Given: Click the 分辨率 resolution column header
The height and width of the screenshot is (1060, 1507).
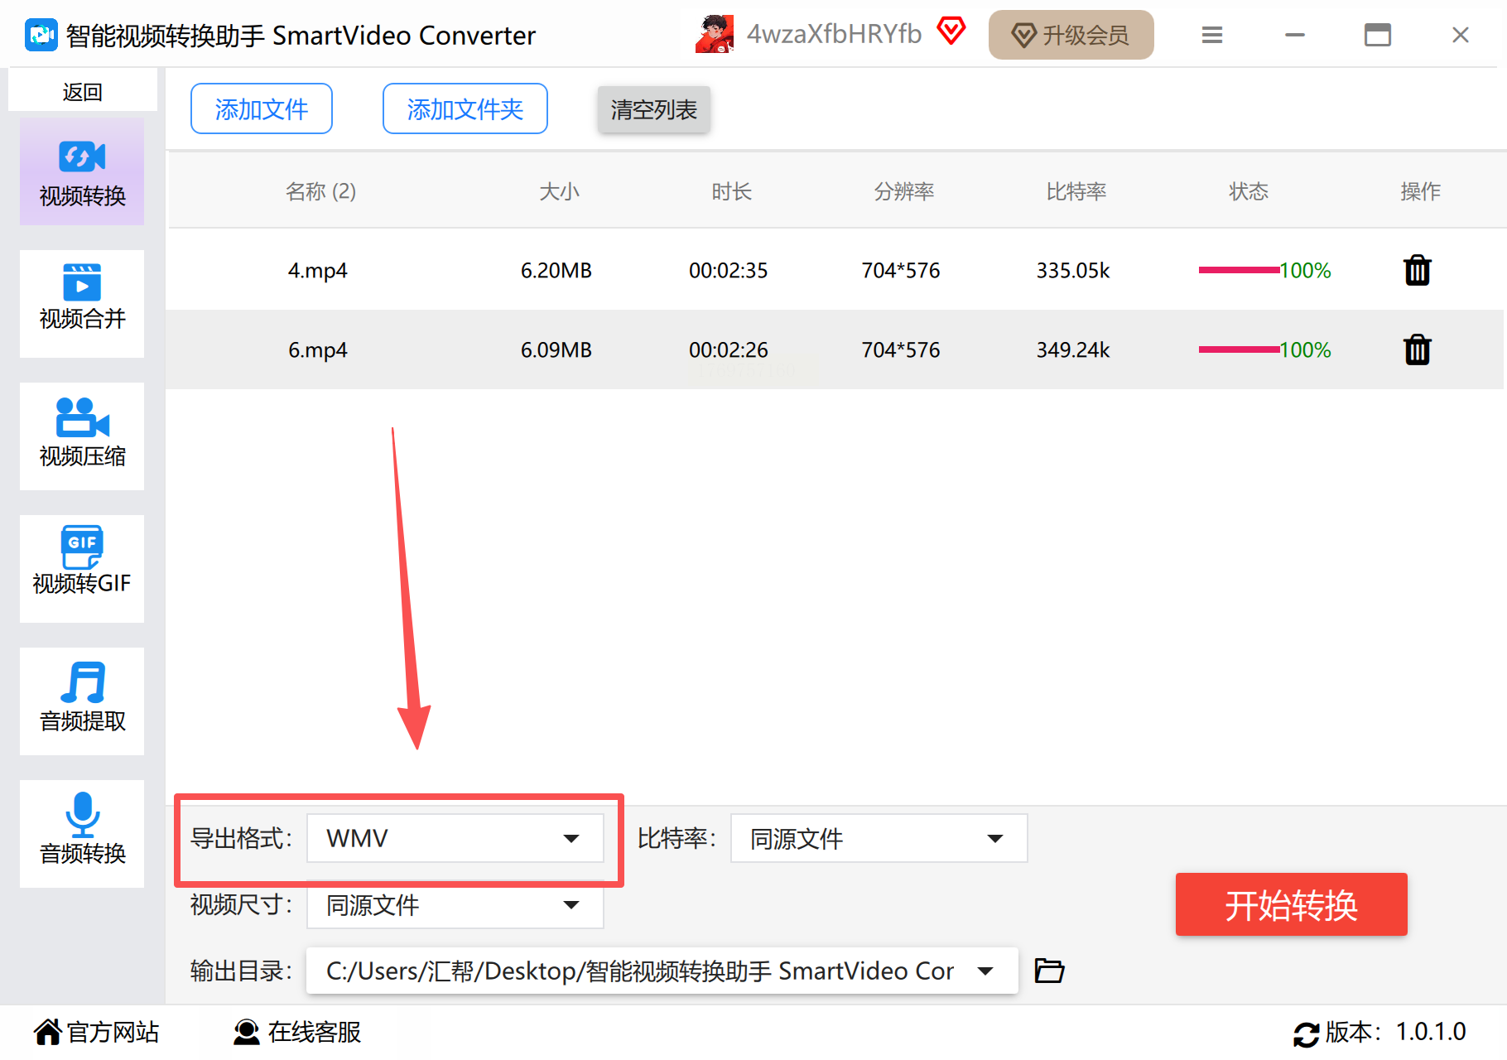Looking at the screenshot, I should 904,191.
